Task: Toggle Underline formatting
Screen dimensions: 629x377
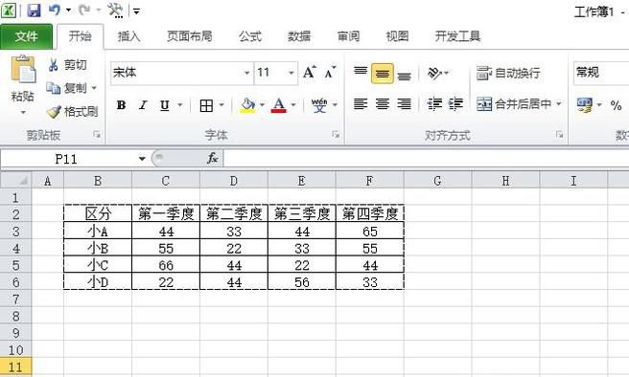Action: tap(165, 105)
